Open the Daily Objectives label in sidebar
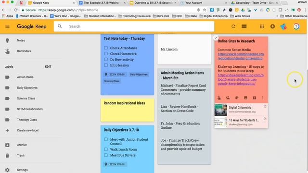 point(27,87)
